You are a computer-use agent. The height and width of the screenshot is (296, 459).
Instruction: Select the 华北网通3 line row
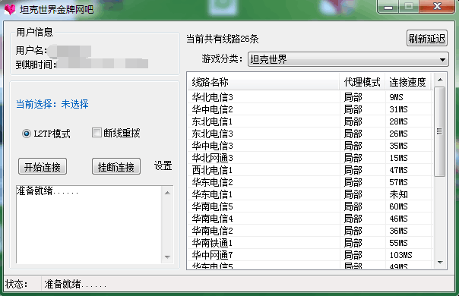[310, 158]
